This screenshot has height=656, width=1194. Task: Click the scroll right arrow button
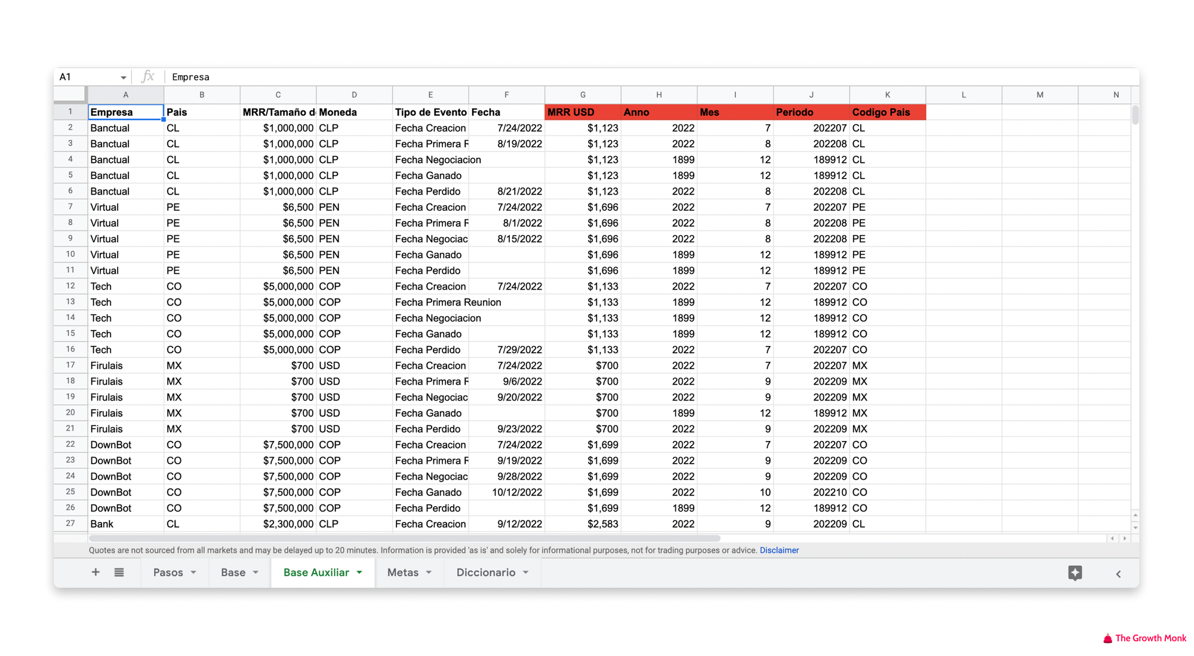(x=1125, y=538)
